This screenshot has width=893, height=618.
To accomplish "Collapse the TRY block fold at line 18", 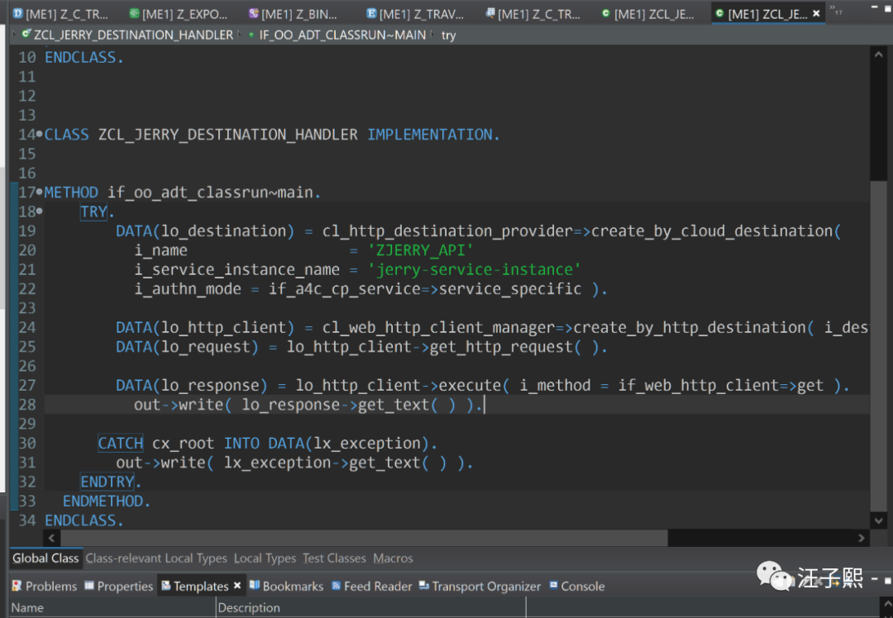I will pyautogui.click(x=40, y=212).
